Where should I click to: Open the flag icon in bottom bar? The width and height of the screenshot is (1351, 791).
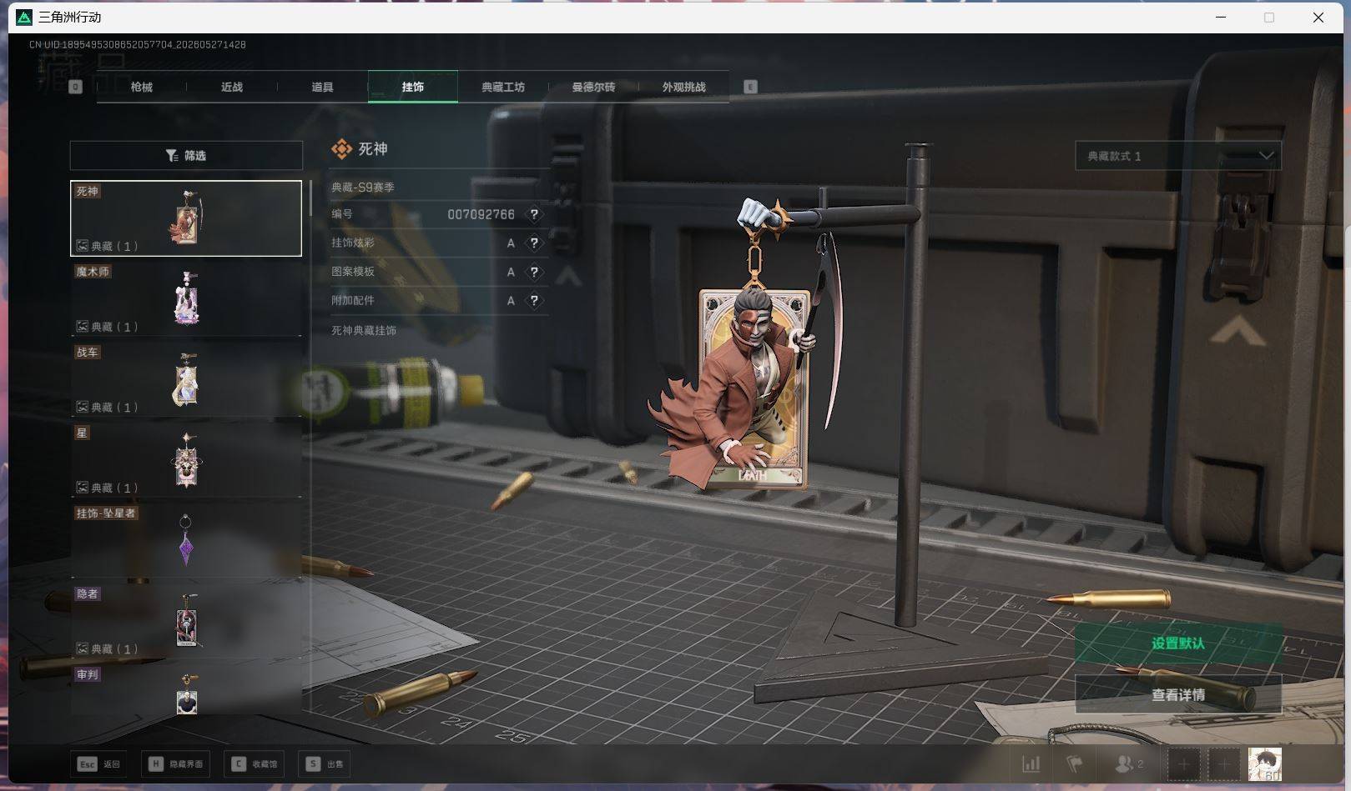1075,763
